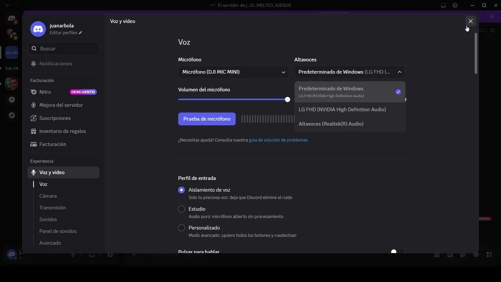Open Discord direct messages home icon
Screen dimensions: 501x282
pos(12,19)
